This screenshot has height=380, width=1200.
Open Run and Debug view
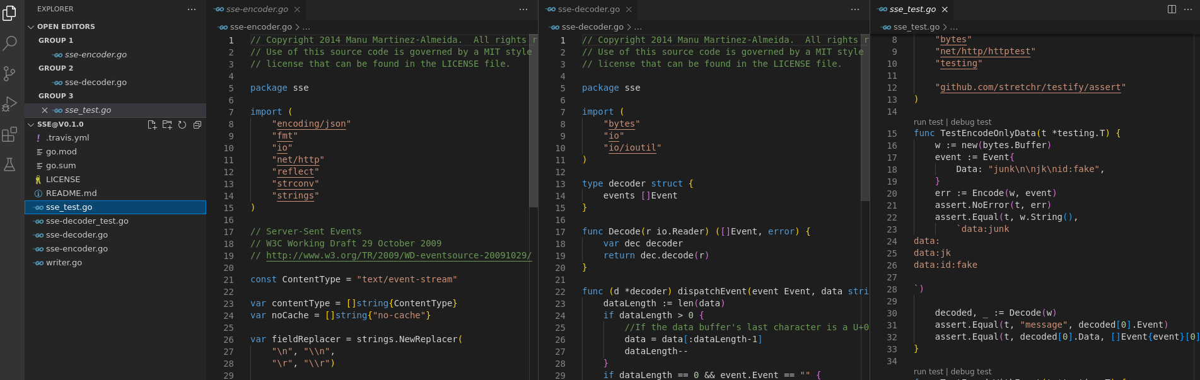click(9, 104)
